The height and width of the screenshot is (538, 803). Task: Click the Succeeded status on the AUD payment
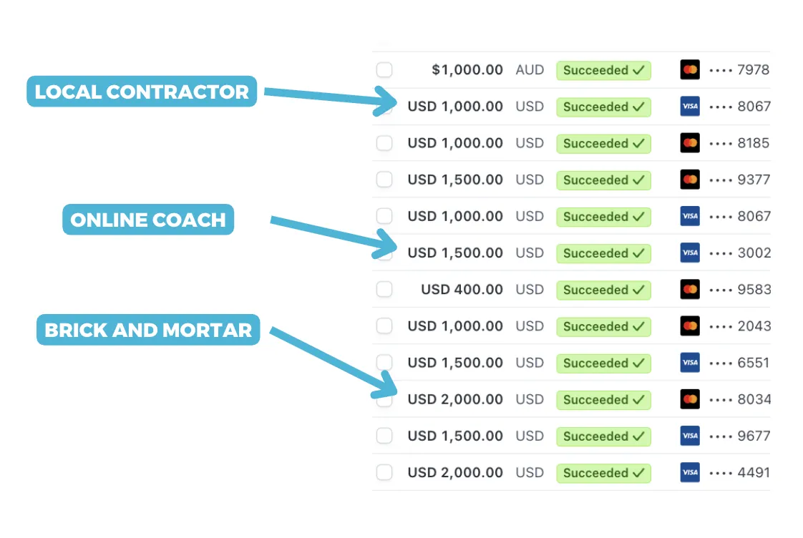pyautogui.click(x=604, y=70)
